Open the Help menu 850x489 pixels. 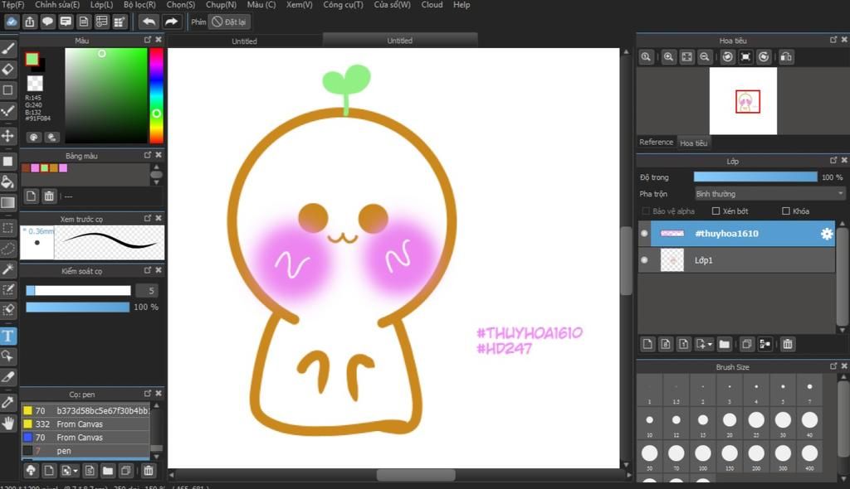(462, 5)
